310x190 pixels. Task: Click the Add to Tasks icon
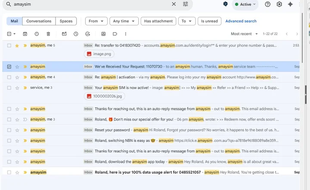pyautogui.click(x=88, y=34)
